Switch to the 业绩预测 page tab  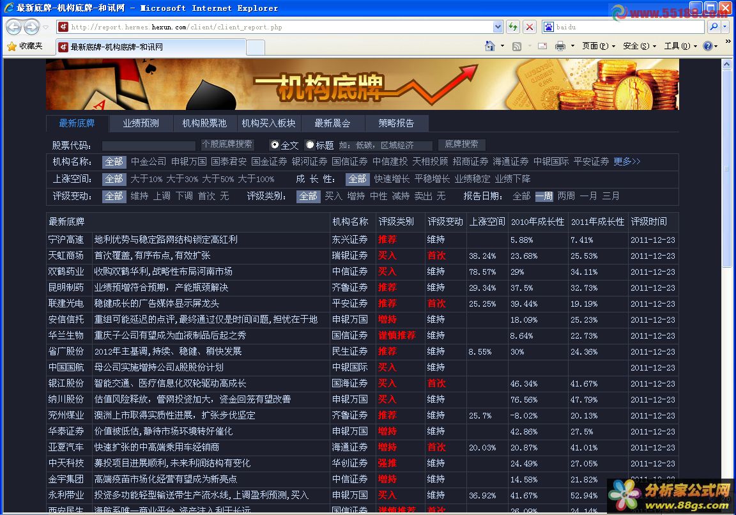tap(141, 123)
